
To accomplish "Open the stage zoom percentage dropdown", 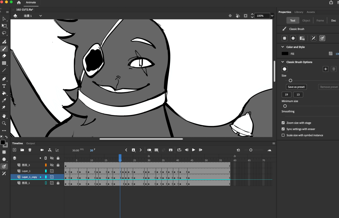I will coord(272,16).
